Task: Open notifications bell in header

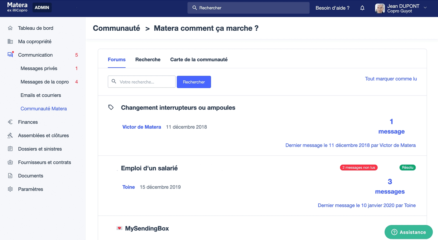Action: tap(362, 8)
